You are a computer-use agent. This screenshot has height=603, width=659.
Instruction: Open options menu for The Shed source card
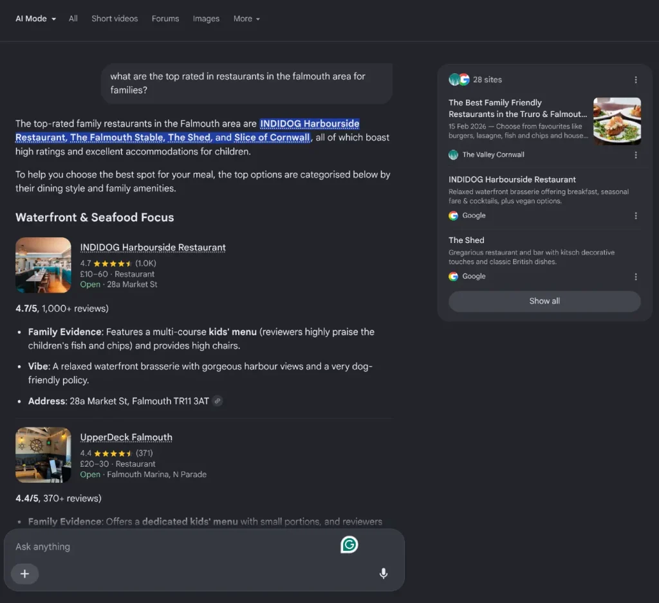tap(635, 276)
